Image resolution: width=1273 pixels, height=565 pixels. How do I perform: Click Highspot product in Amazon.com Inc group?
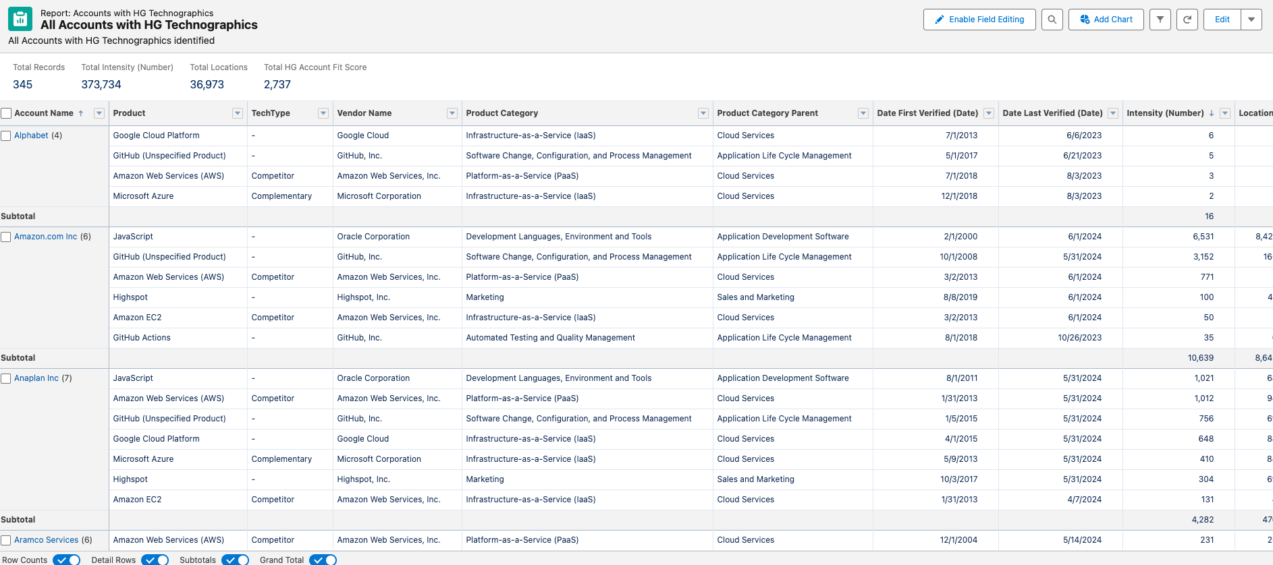click(130, 297)
